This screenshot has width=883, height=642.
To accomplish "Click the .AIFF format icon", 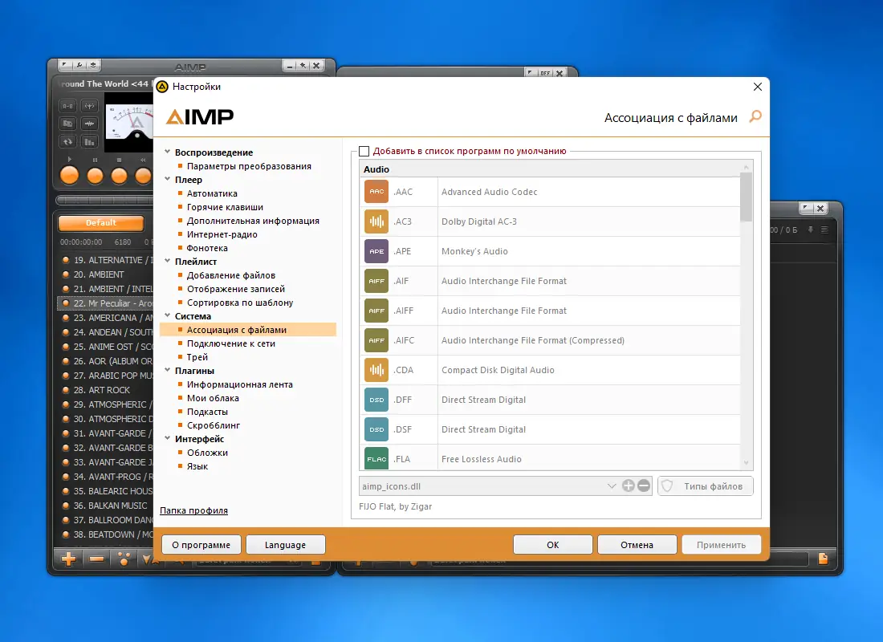I will click(x=376, y=311).
